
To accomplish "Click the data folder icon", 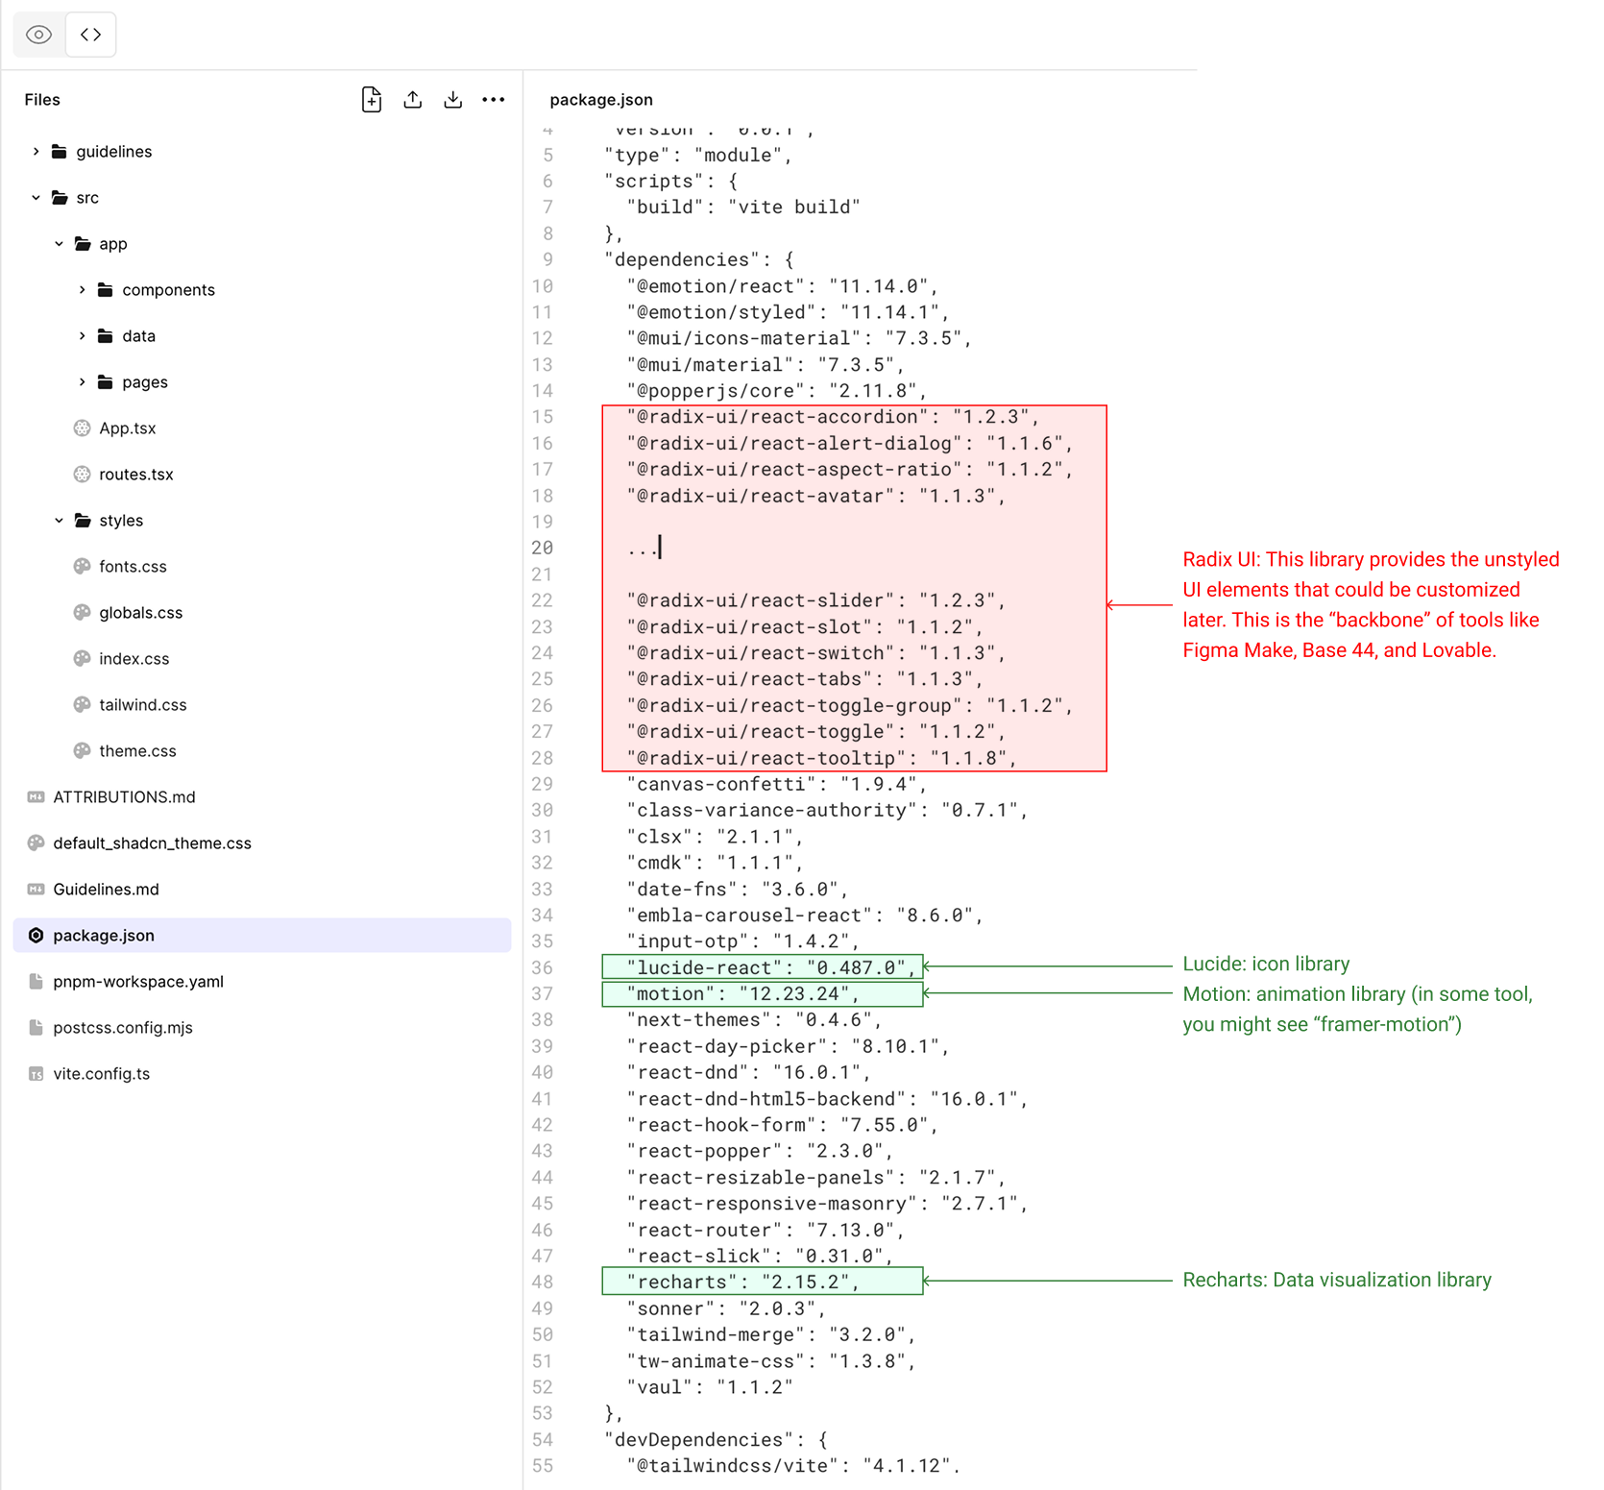I will (x=106, y=335).
